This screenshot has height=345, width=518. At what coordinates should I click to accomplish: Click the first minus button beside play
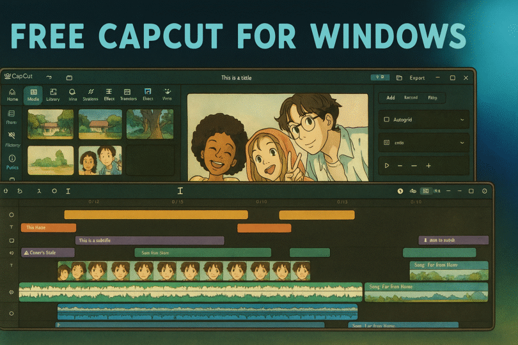coord(400,165)
